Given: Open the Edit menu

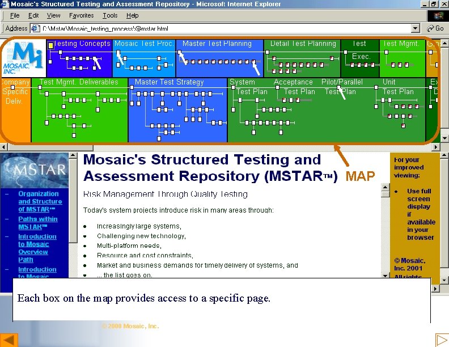Looking at the screenshot, I should [x=33, y=15].
